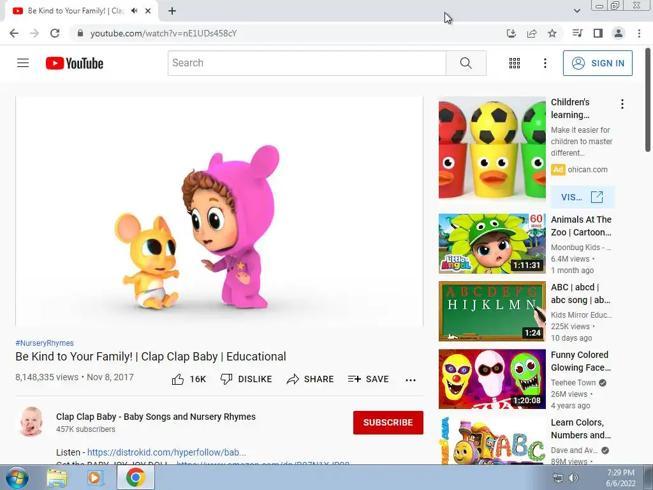Play Animals At The Zoo video thumbnail
This screenshot has width=653, height=490.
coord(492,244)
